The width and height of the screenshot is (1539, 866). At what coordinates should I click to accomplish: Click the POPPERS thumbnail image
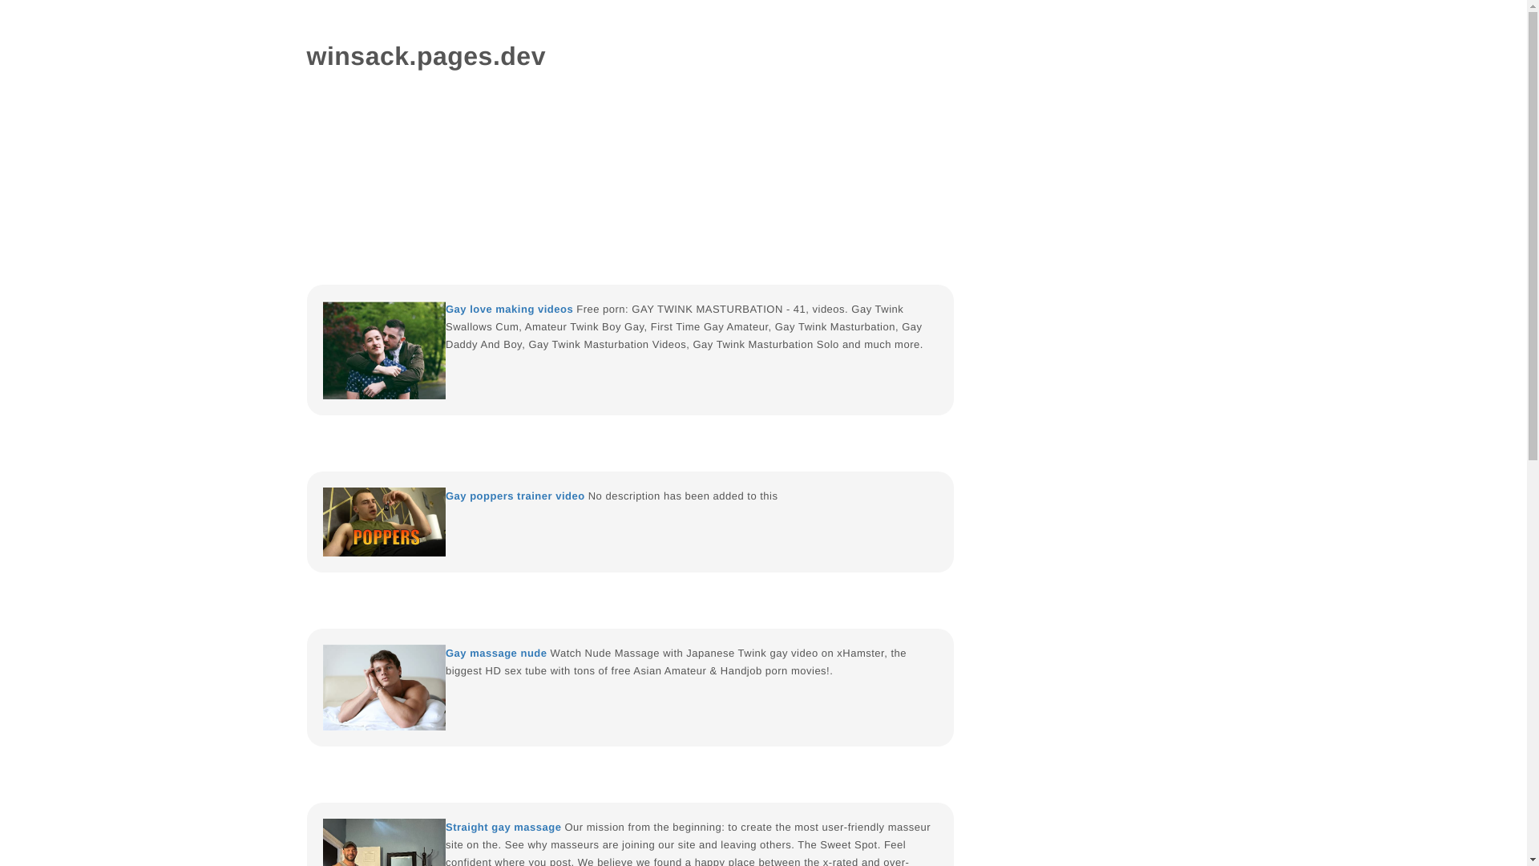[x=384, y=522]
